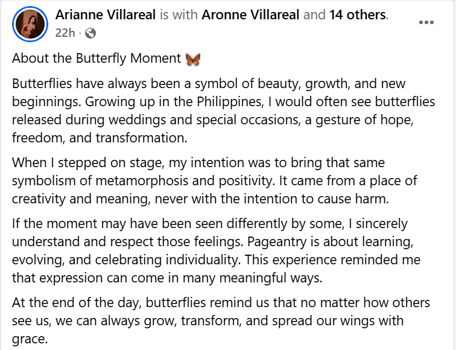Click the line that expression can come
The height and width of the screenshot is (350, 456).
(x=167, y=278)
